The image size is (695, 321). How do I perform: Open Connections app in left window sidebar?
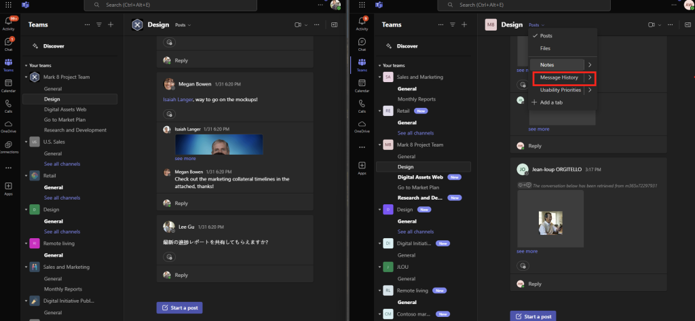tap(8, 147)
